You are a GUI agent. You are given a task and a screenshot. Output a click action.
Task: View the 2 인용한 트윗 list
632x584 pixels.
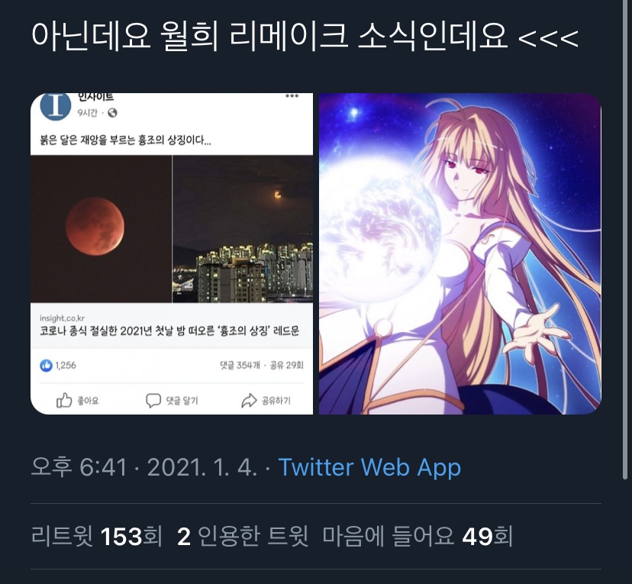tap(243, 537)
